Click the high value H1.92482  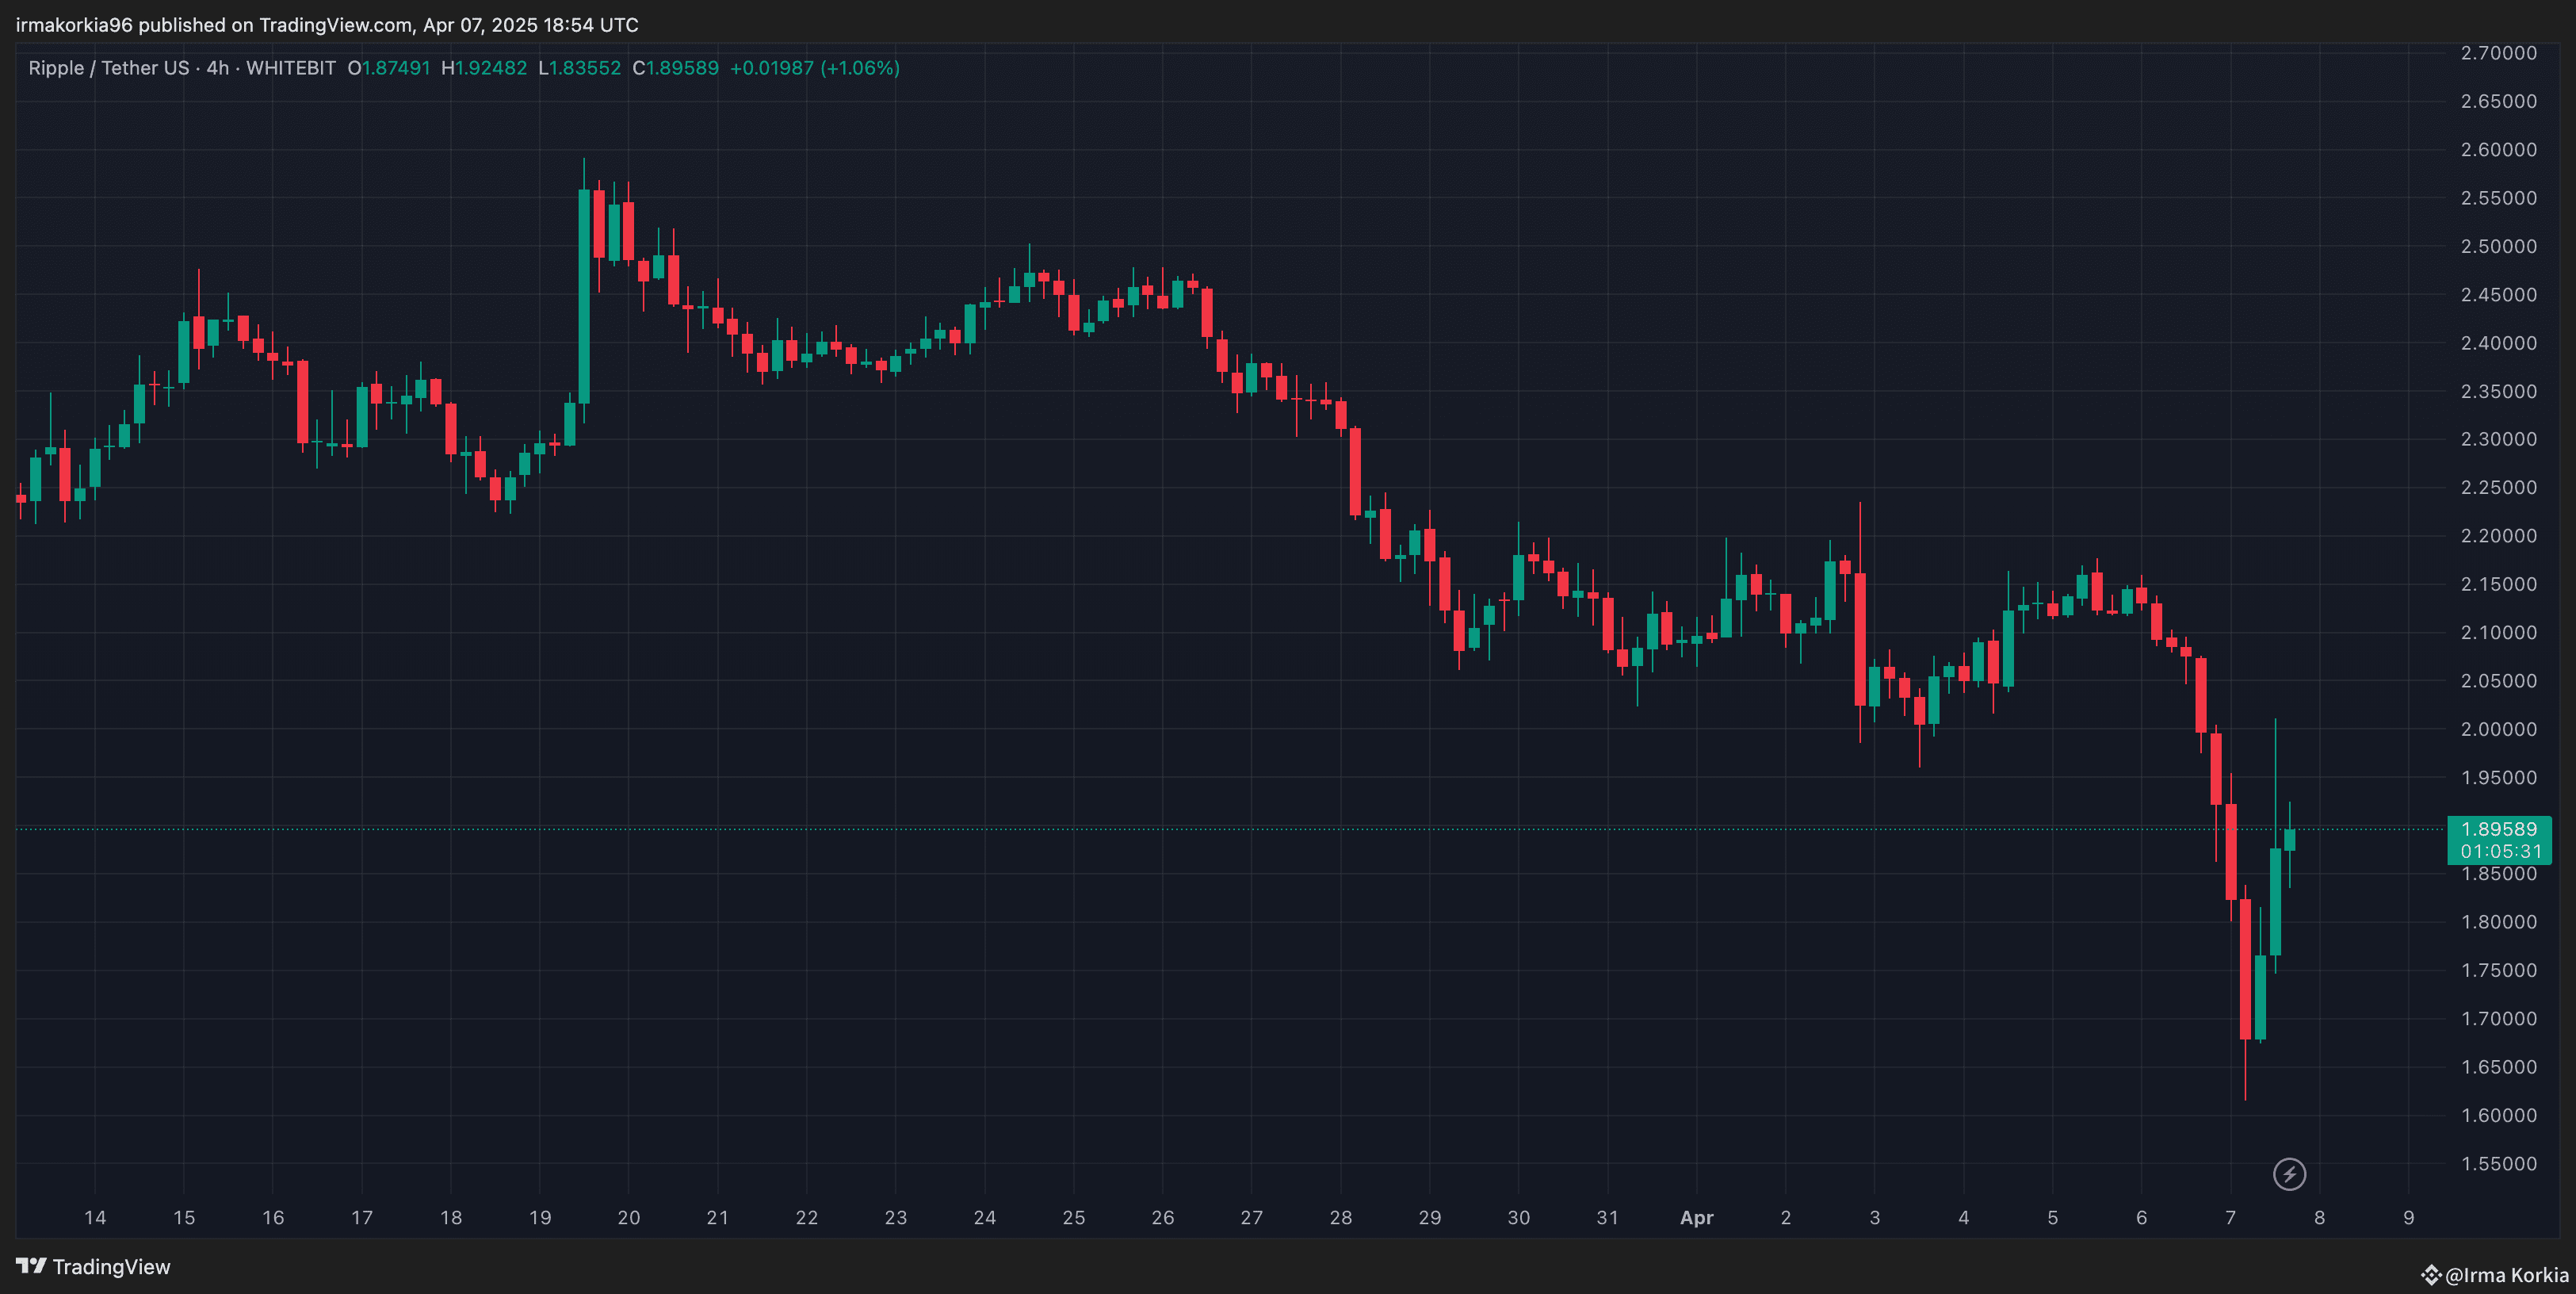(x=484, y=68)
